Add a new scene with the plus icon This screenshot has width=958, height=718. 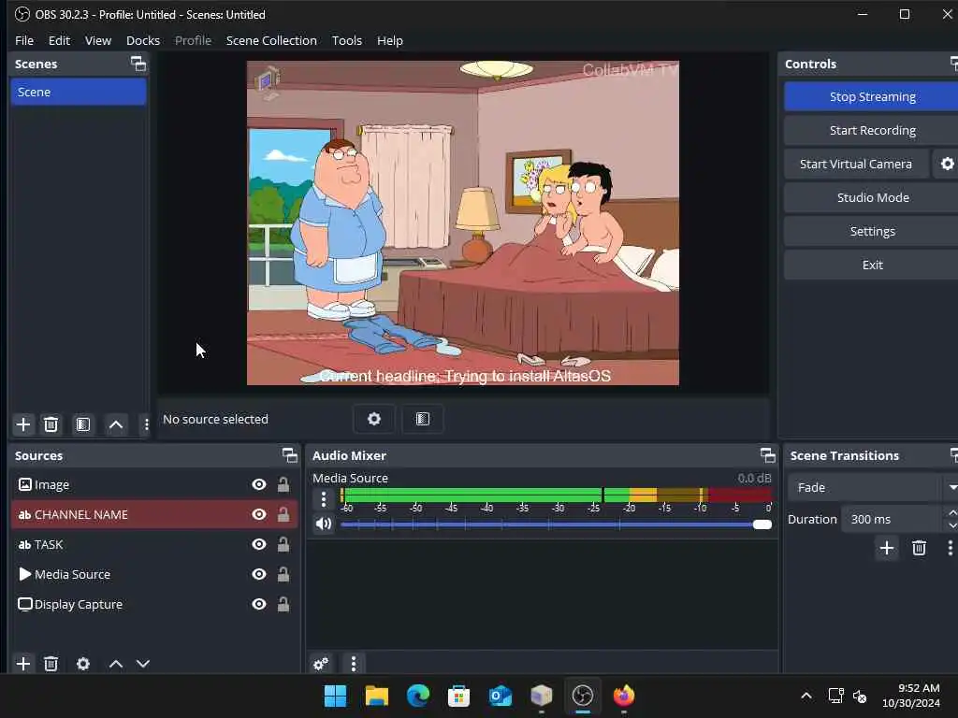[x=23, y=424]
